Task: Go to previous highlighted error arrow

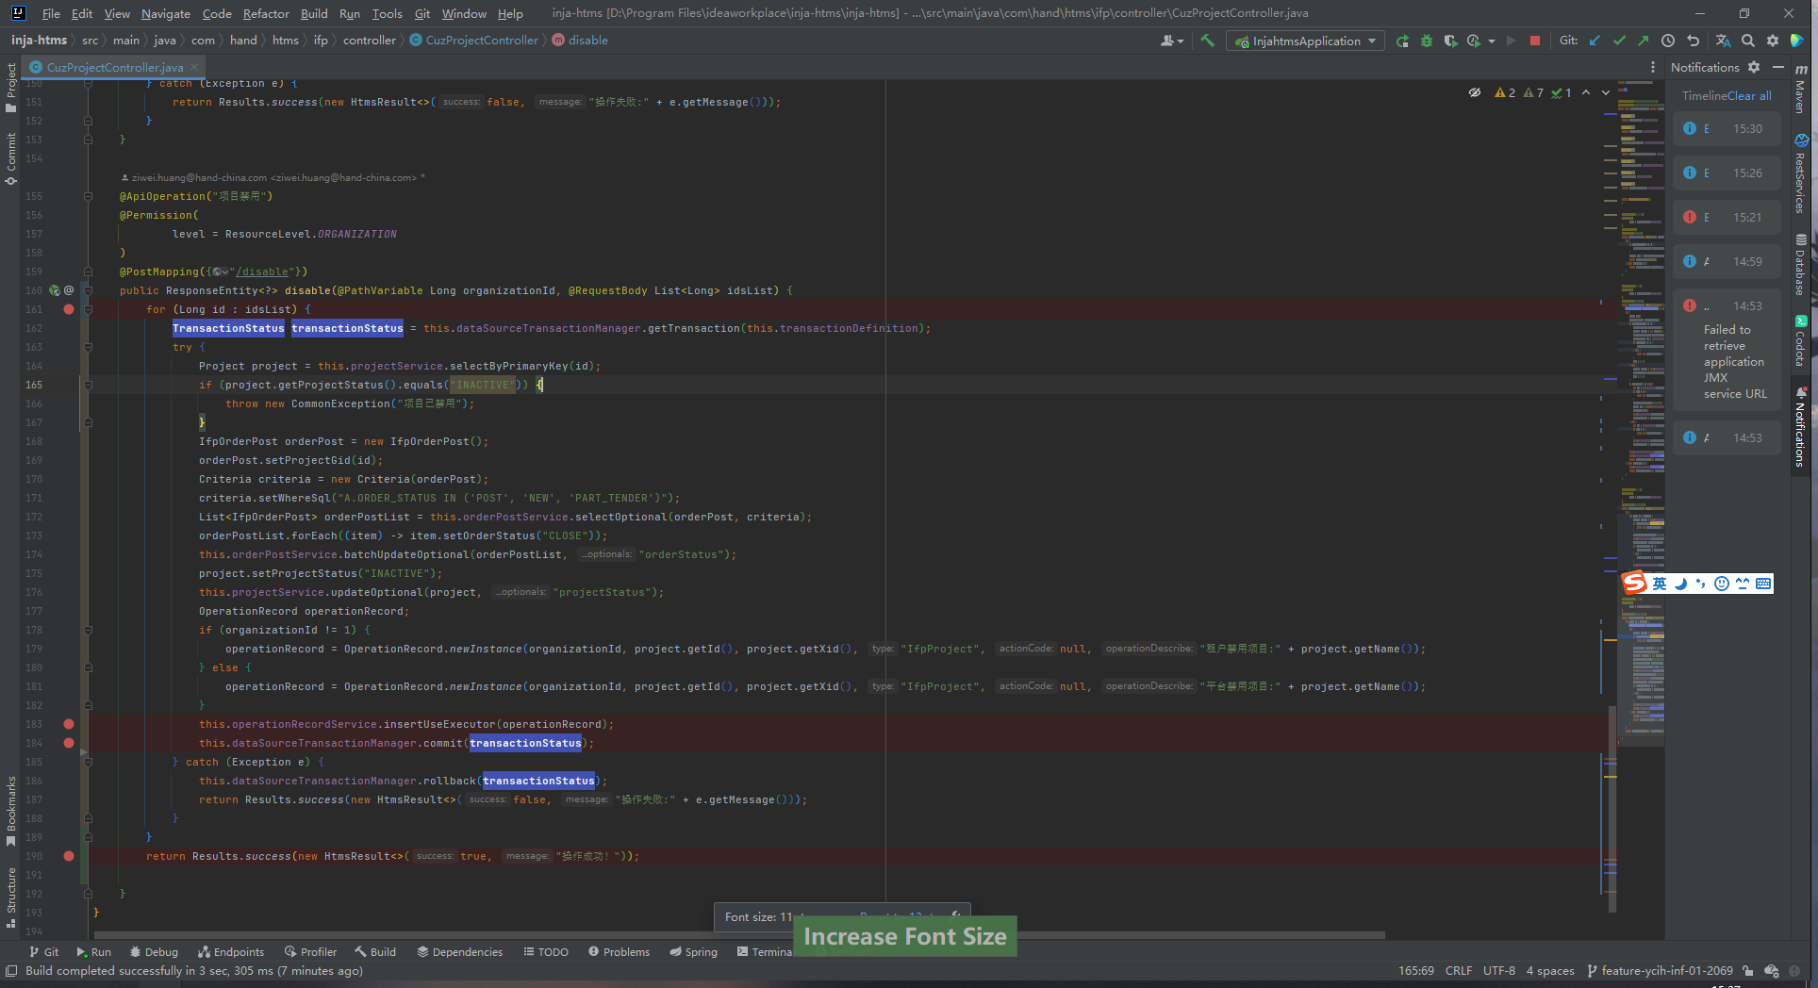Action: [x=1586, y=92]
